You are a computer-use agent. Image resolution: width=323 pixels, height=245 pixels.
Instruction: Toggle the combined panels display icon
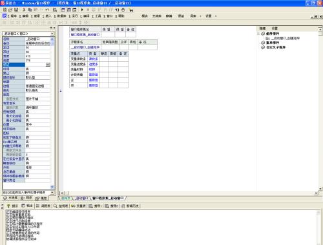(x=74, y=10)
